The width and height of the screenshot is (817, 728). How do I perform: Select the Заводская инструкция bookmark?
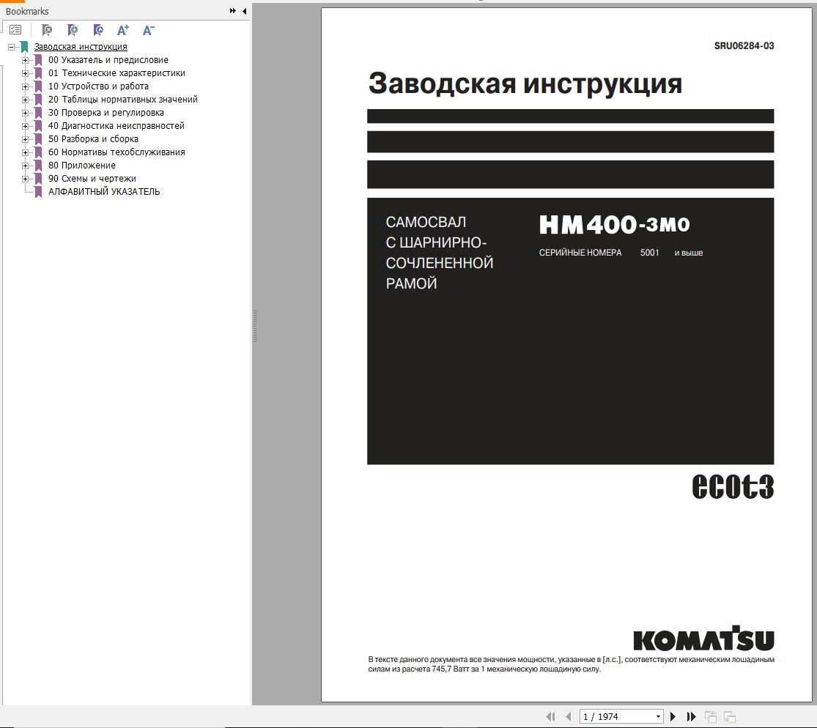point(81,47)
